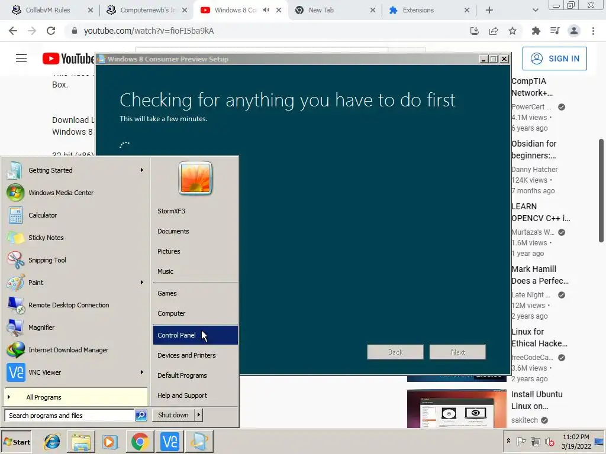The image size is (606, 454).
Task: Click the user account flower picture
Action: coord(195,178)
